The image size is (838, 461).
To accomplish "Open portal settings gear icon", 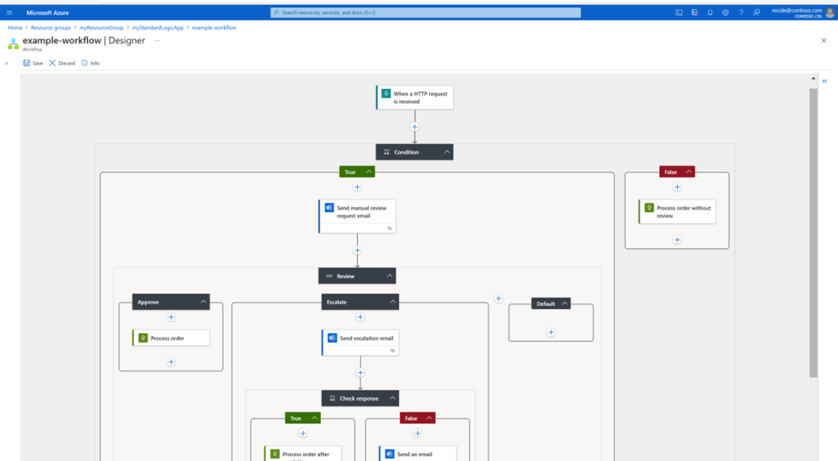I will (x=726, y=13).
